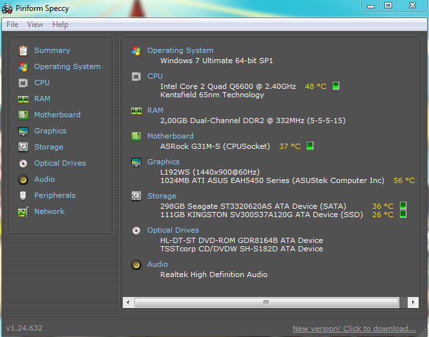Click the Audio speaker icon in summary pane
The width and height of the screenshot is (429, 337).
[136, 265]
